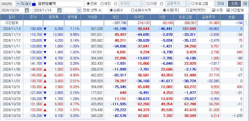The width and height of the screenshot is (249, 121).
Task: Click 기관 value 49,354 on 2024/10/28
Action: (167, 104)
